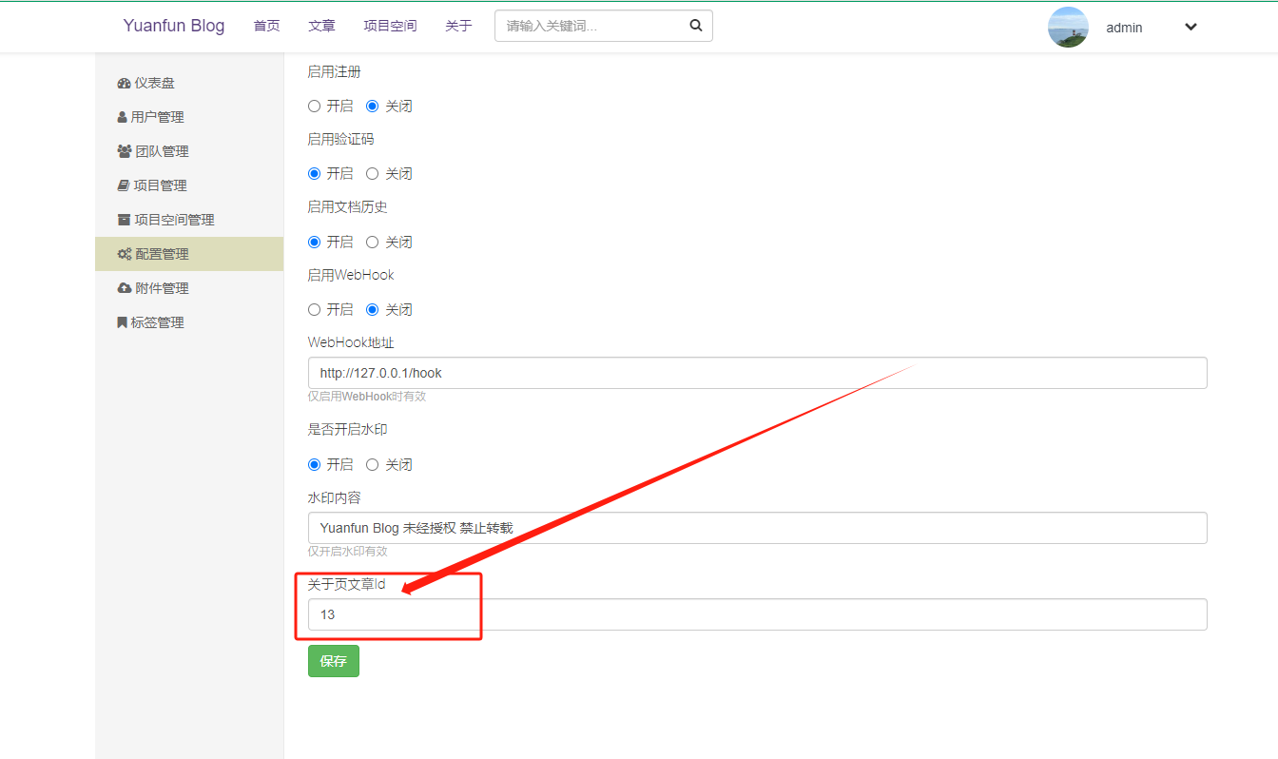Enable registration with 开启 radio under 启用注册
Screen dimensions: 1278x759
[x=315, y=107]
